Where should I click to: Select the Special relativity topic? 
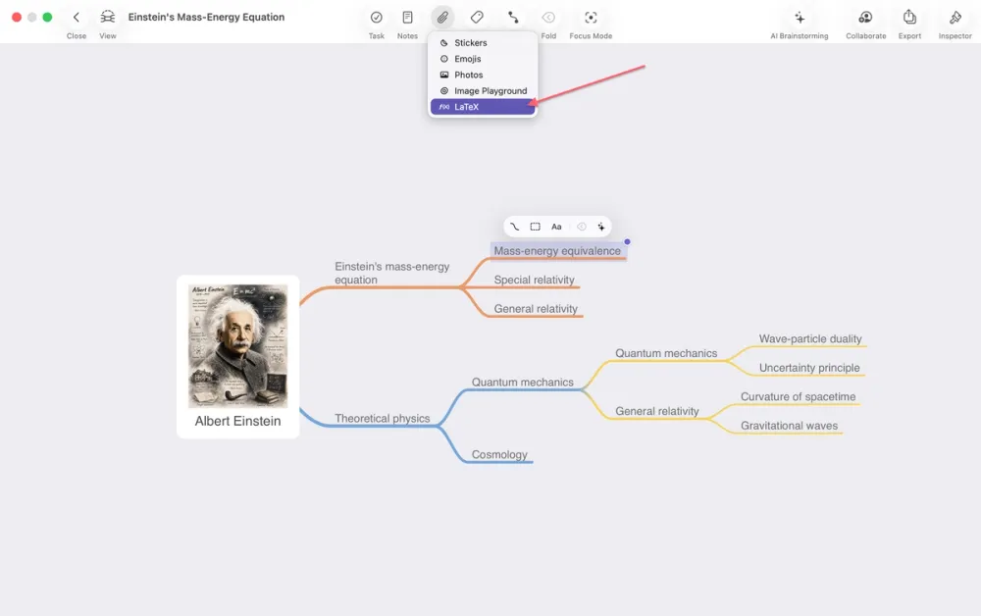click(x=534, y=280)
